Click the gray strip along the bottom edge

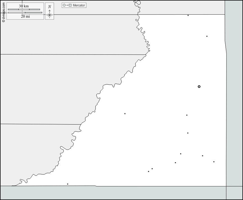click(x=112, y=193)
